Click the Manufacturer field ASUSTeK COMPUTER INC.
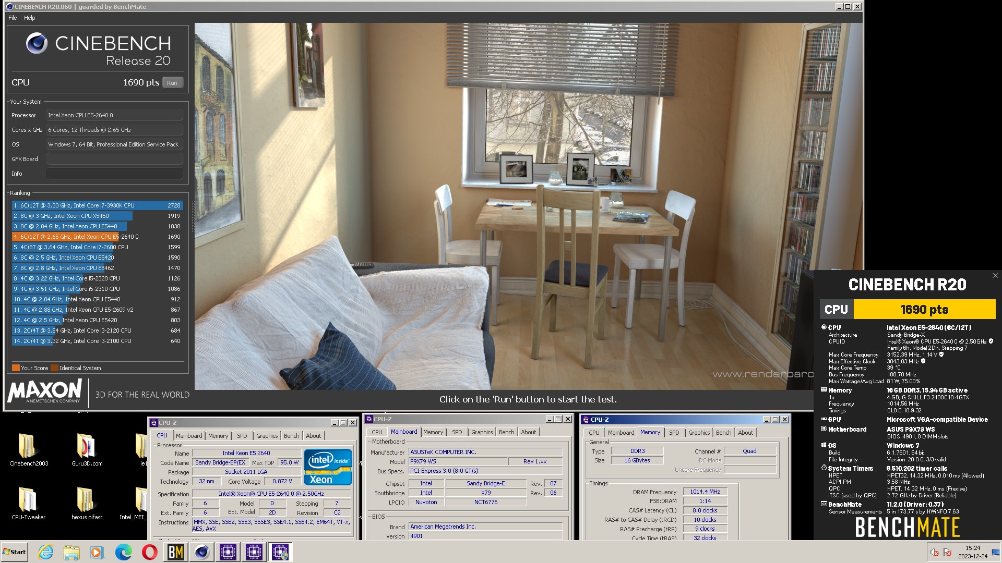 485,452
